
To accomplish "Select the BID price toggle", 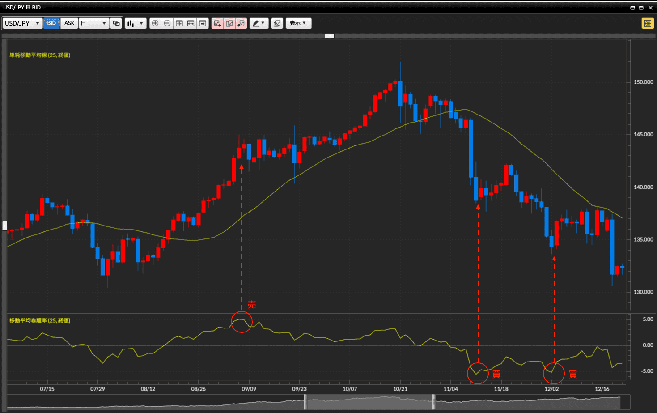I will click(x=51, y=23).
